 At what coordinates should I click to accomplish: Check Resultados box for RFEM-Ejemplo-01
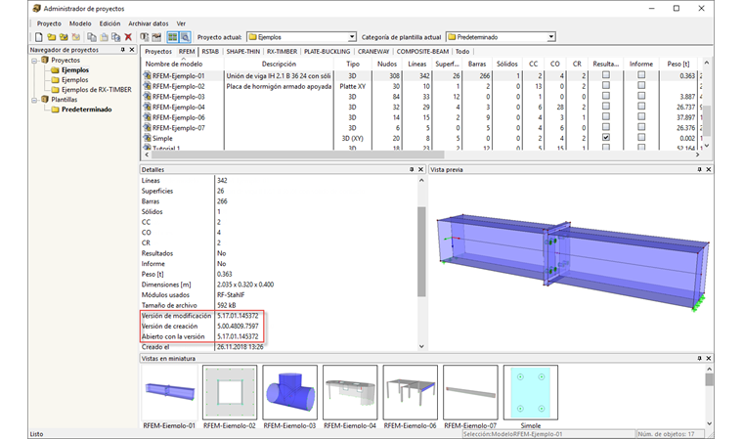pos(606,75)
